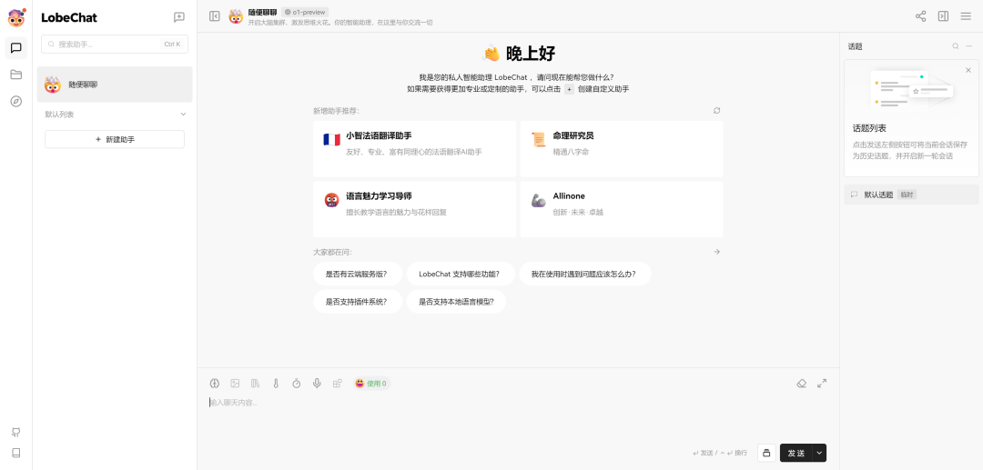Click the microphone voice input icon
This screenshot has width=983, height=470.
[x=317, y=384]
